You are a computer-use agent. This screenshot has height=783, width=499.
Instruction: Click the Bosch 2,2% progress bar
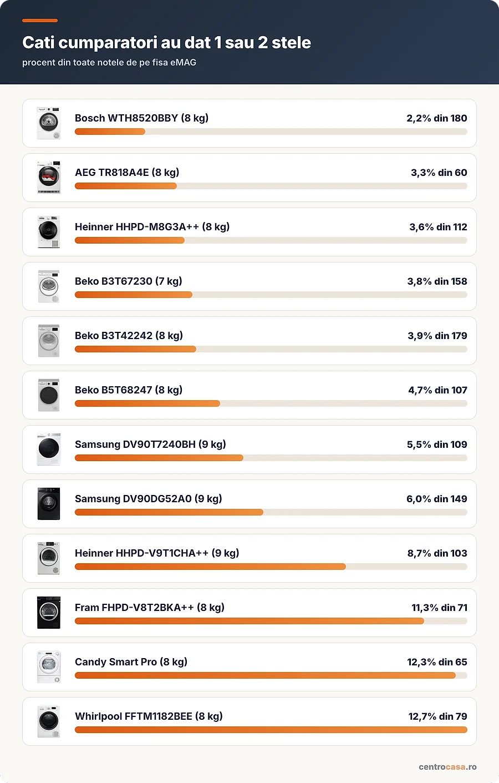271,132
